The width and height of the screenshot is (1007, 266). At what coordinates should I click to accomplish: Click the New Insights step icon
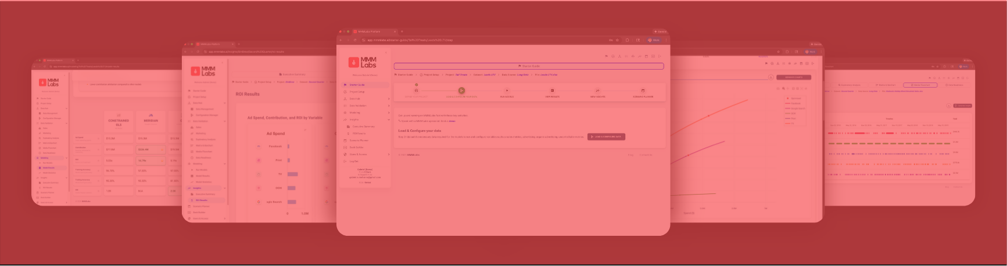click(597, 91)
